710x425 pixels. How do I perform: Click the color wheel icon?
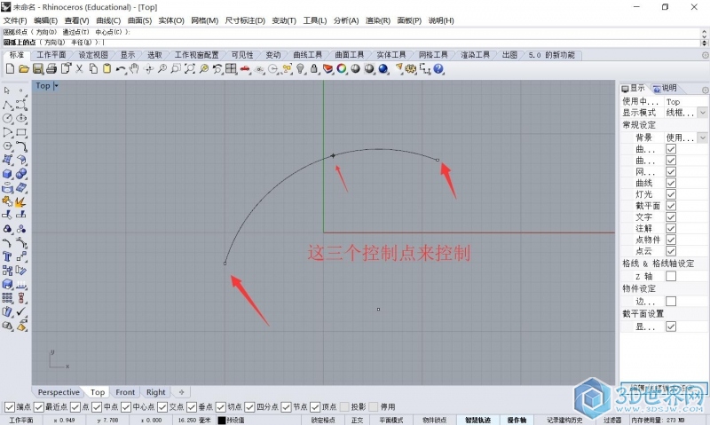(x=342, y=69)
